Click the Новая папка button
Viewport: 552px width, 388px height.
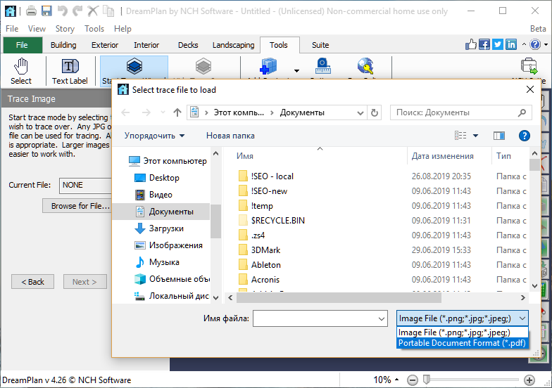[230, 136]
